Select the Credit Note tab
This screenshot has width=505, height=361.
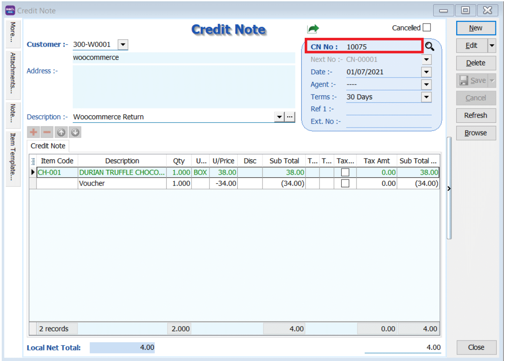pos(48,146)
